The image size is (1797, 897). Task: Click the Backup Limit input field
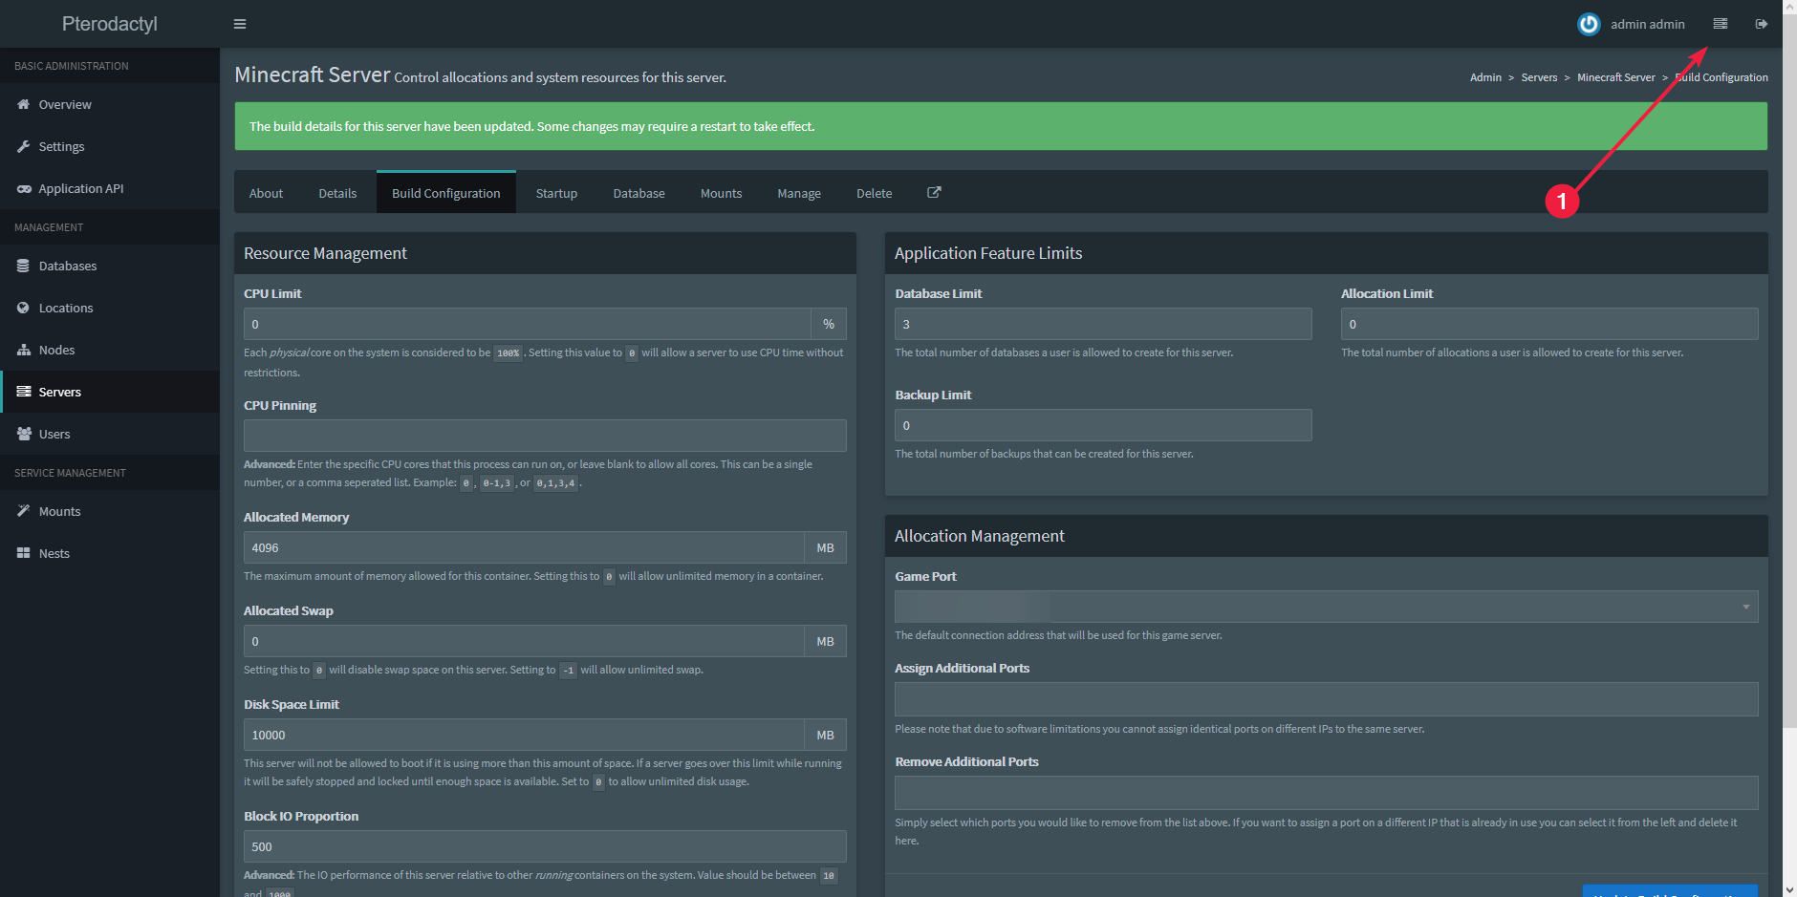pyautogui.click(x=1103, y=425)
